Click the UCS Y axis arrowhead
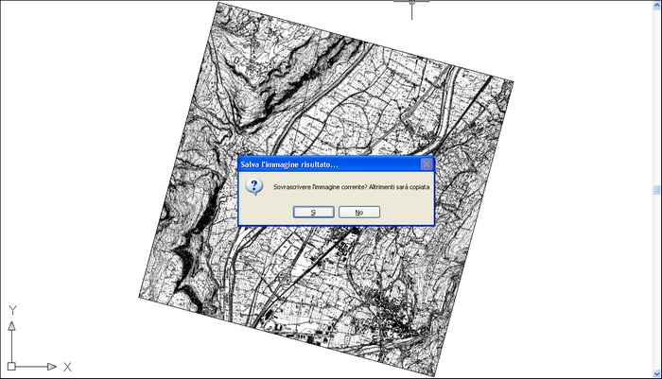 (11, 325)
